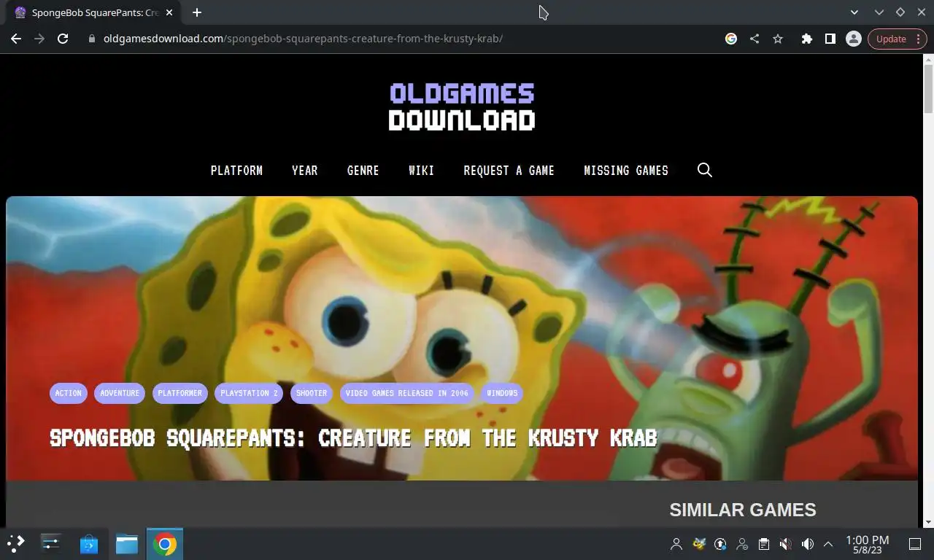
Task: Share this page via the share icon
Action: (x=754, y=39)
